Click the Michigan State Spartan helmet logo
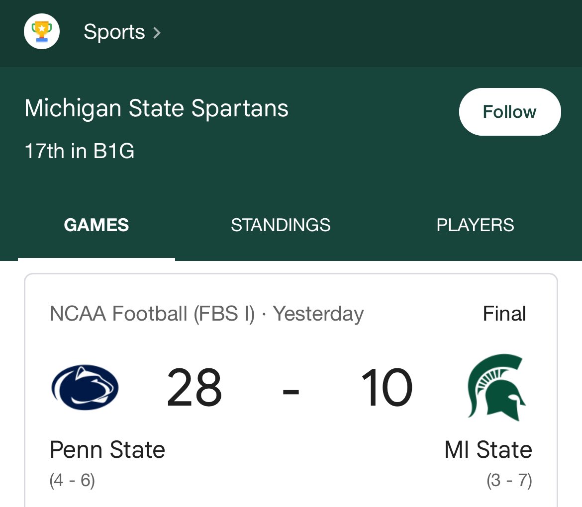Image resolution: width=582 pixels, height=507 pixels. tap(496, 387)
